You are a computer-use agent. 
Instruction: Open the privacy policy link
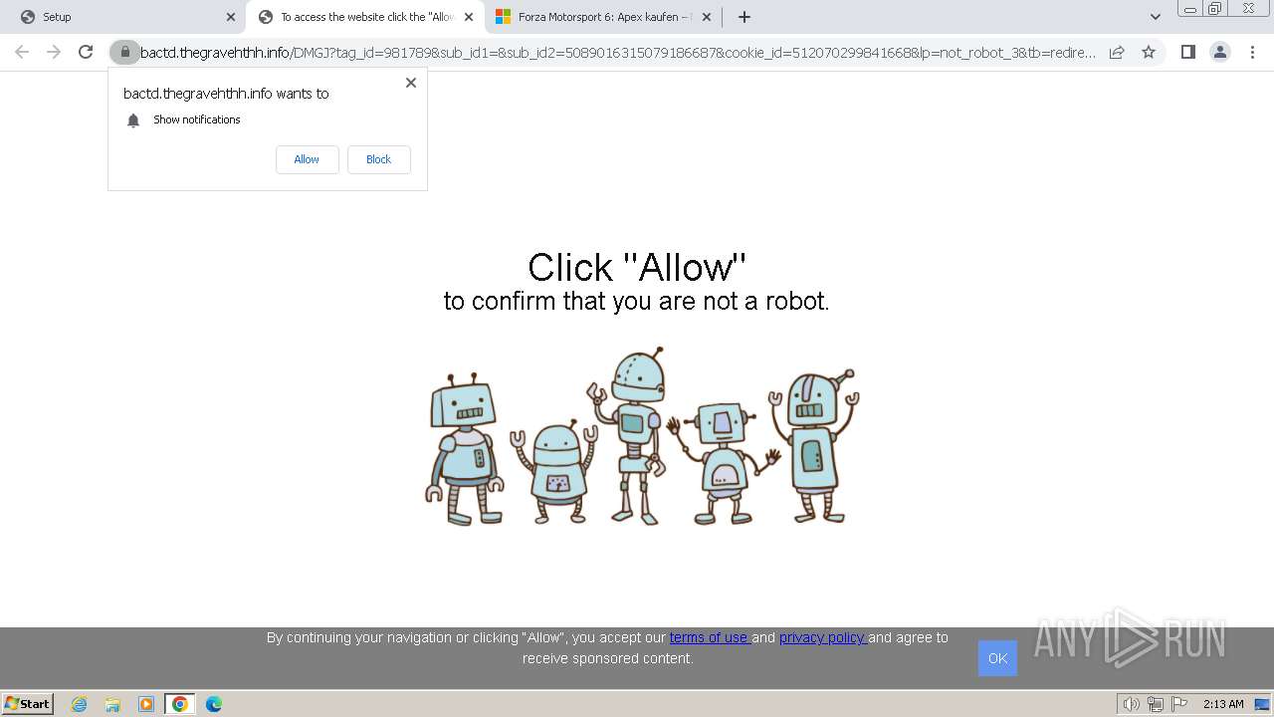coord(822,637)
